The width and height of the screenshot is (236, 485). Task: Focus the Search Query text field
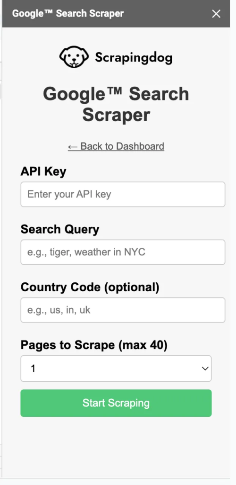point(123,252)
